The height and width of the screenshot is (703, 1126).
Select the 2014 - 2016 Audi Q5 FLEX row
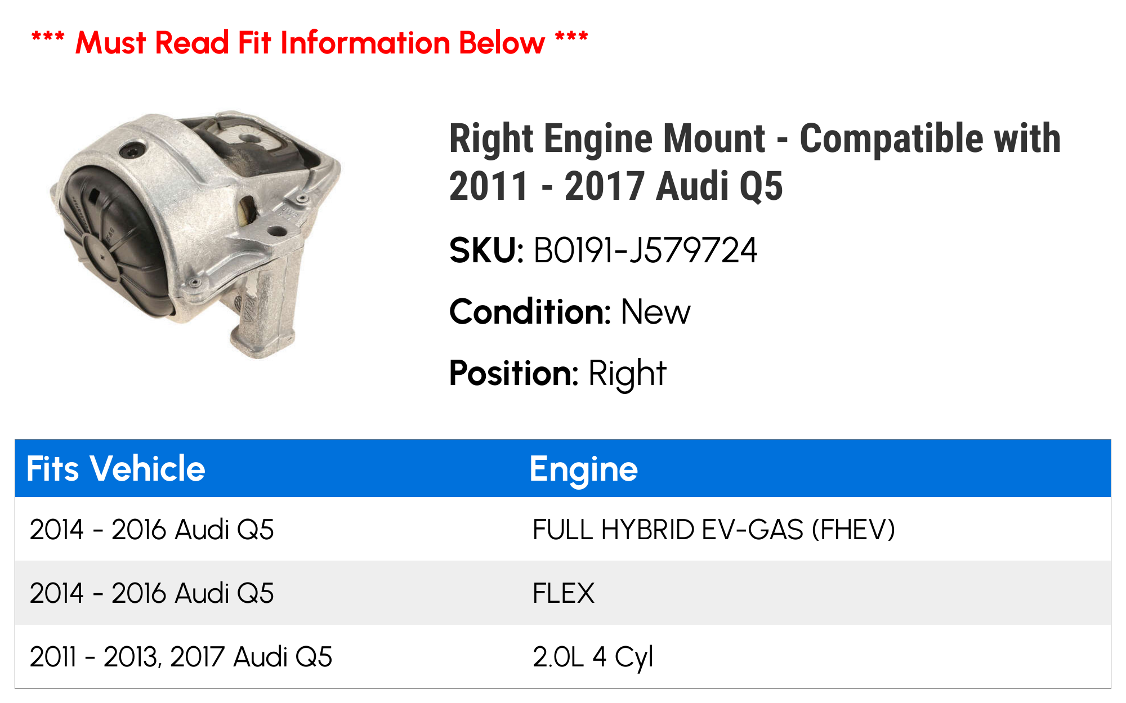pyautogui.click(x=563, y=593)
